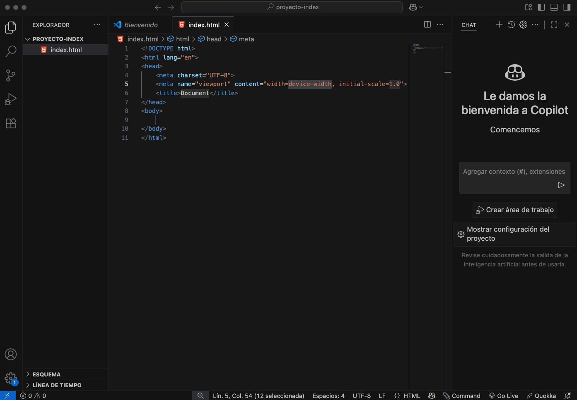
Task: Click Mostrar configuración del proyecto
Action: pos(515,234)
